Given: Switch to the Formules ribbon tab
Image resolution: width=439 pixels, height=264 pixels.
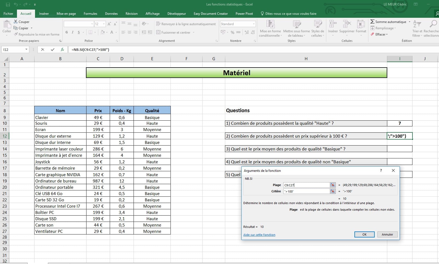Looking at the screenshot, I should (x=90, y=13).
